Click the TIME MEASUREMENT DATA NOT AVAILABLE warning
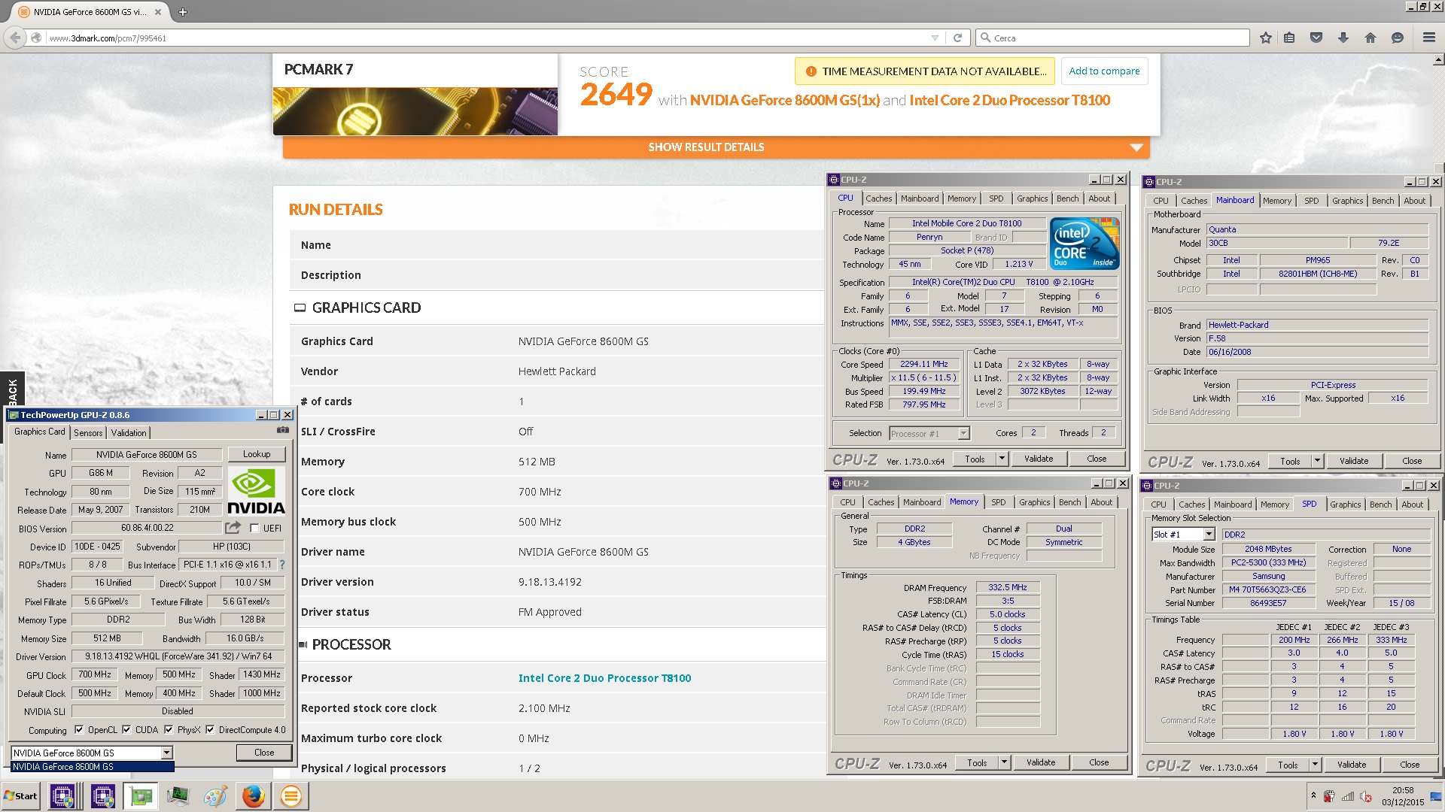This screenshot has height=812, width=1445. tap(925, 71)
